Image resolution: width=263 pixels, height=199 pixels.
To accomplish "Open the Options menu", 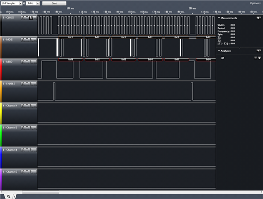I will click(255, 3).
